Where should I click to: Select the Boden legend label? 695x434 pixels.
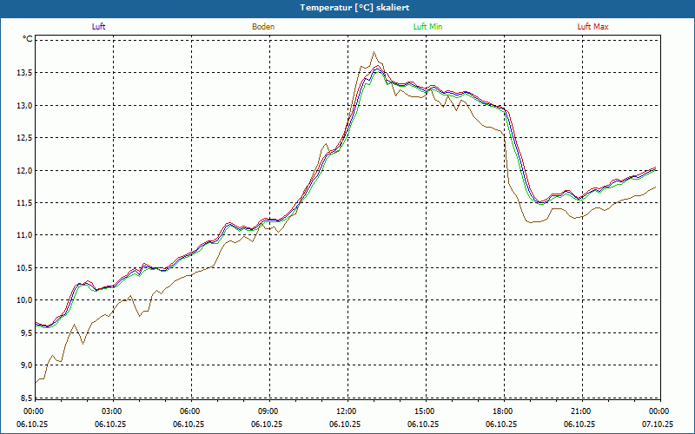[x=263, y=27]
